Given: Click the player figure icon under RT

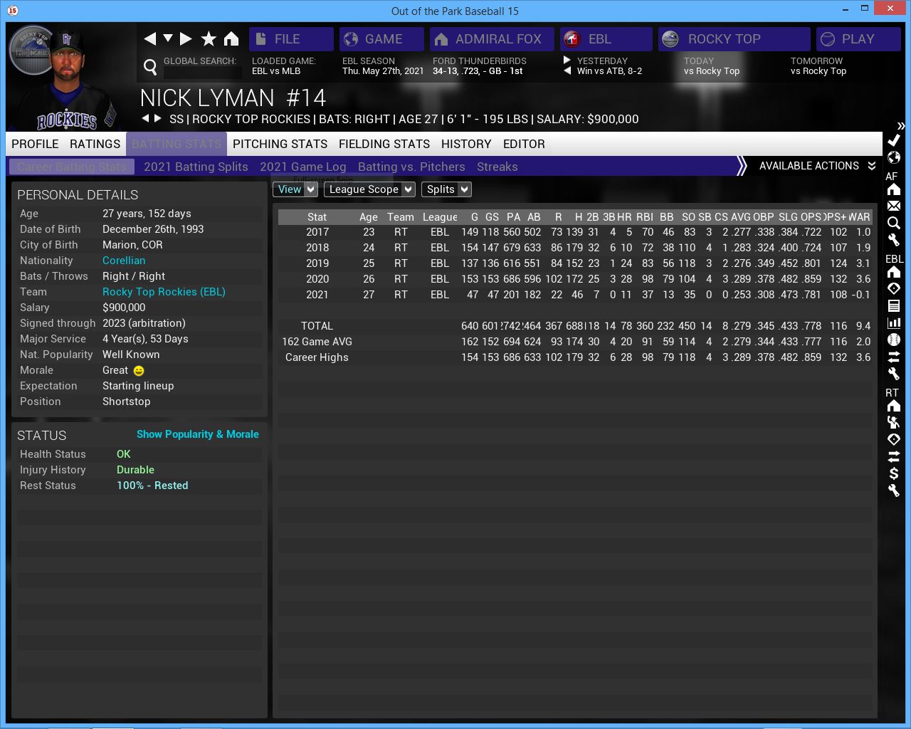Looking at the screenshot, I should coord(894,422).
